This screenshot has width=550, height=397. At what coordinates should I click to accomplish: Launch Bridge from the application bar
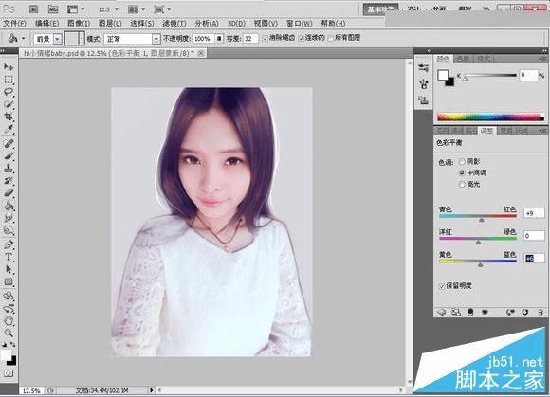pos(33,9)
